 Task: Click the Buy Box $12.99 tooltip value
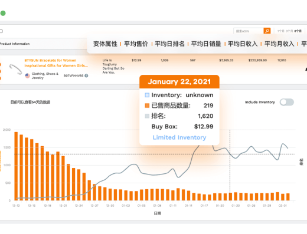[x=204, y=127]
